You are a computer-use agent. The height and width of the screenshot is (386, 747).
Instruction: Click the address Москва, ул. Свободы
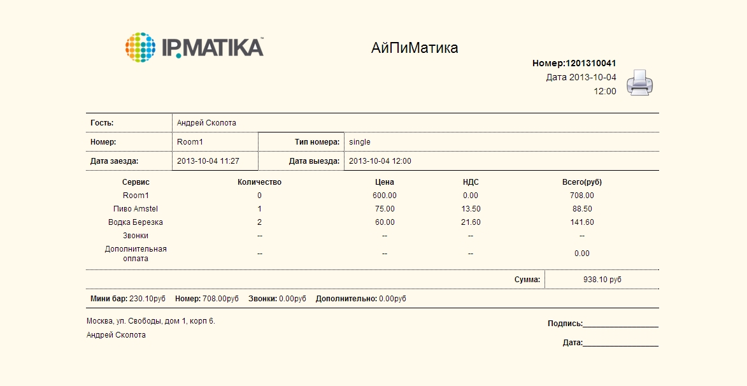[x=151, y=321]
